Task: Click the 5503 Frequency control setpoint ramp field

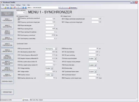Action: pyautogui.click(x=94, y=78)
